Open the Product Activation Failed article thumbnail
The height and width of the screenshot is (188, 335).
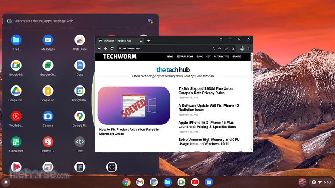pyautogui.click(x=134, y=106)
